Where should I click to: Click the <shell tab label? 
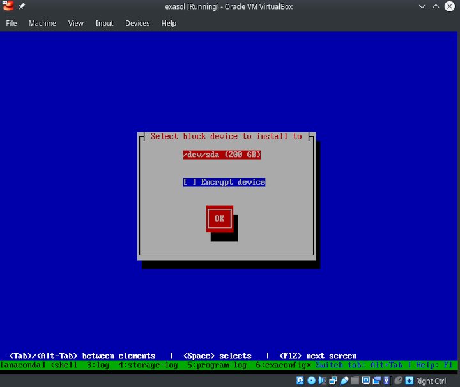pyautogui.click(x=64, y=365)
